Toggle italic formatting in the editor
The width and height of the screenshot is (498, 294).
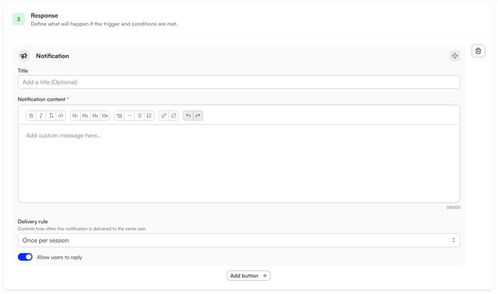tap(41, 116)
